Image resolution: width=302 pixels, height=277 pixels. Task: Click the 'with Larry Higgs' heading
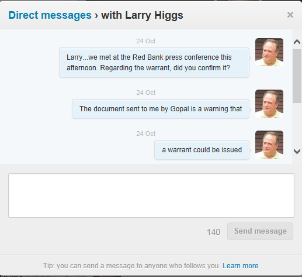point(142,15)
